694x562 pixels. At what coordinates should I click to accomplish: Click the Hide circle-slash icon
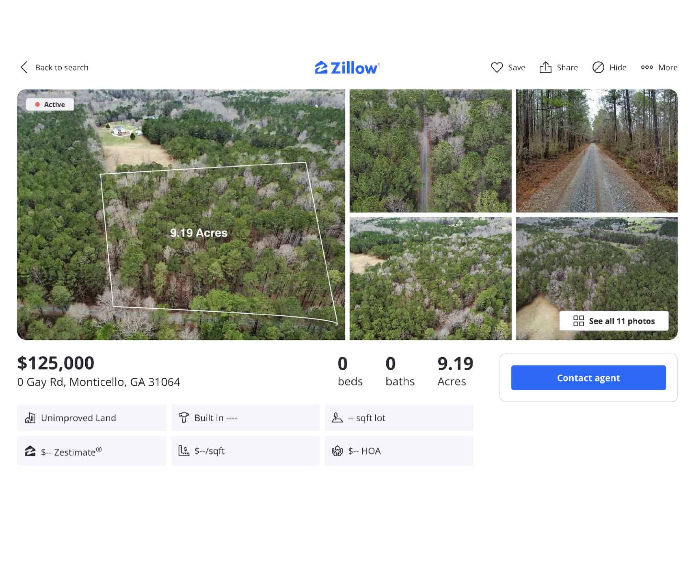point(598,67)
